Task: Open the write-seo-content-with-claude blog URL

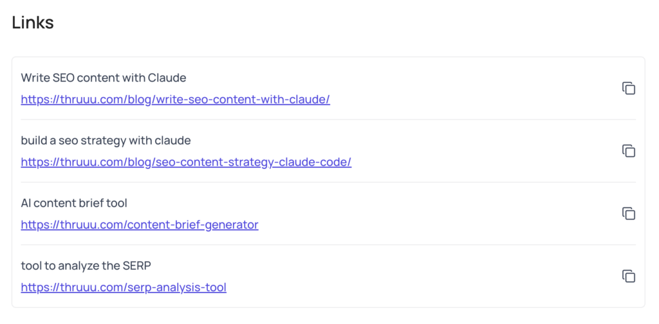Action: click(x=175, y=100)
